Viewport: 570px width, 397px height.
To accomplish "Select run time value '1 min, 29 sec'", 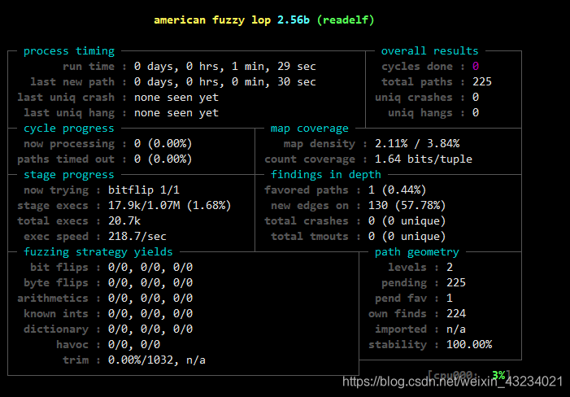I will coord(274,67).
